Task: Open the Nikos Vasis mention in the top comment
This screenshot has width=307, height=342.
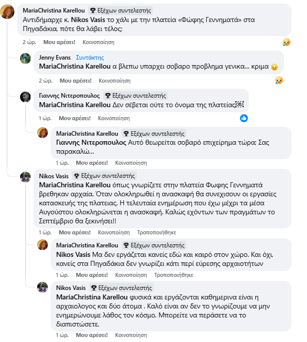Action: (x=87, y=19)
